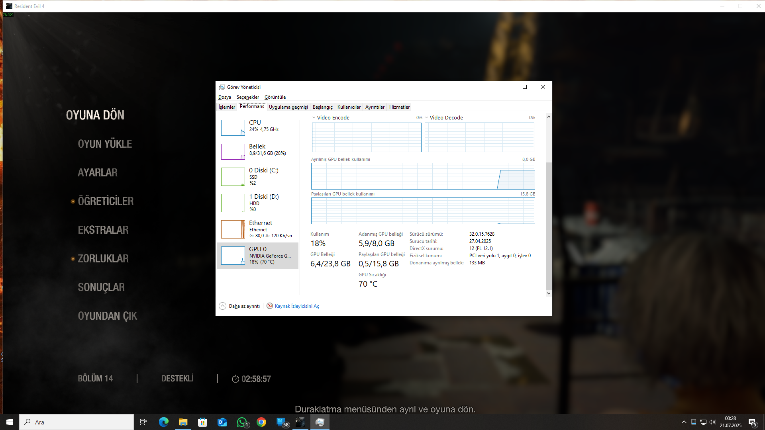Image resolution: width=765 pixels, height=430 pixels.
Task: Choose OYUNDAN ÇIK in the game menu
Action: 107,316
